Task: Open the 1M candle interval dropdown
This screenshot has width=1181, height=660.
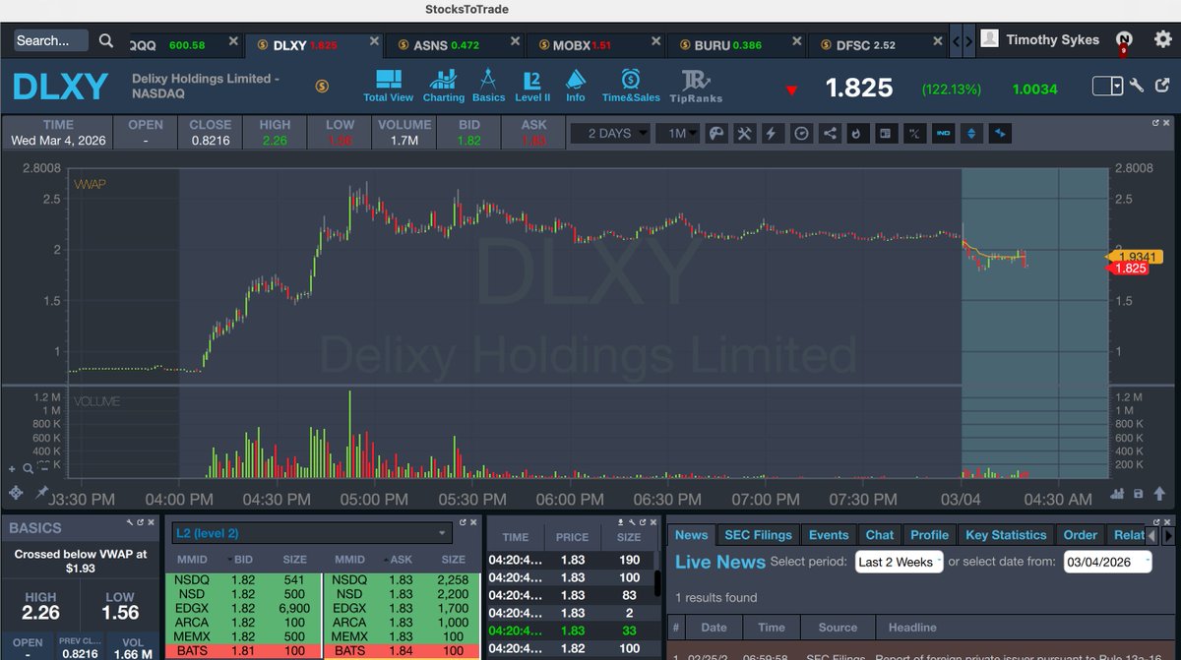Action: click(x=677, y=133)
